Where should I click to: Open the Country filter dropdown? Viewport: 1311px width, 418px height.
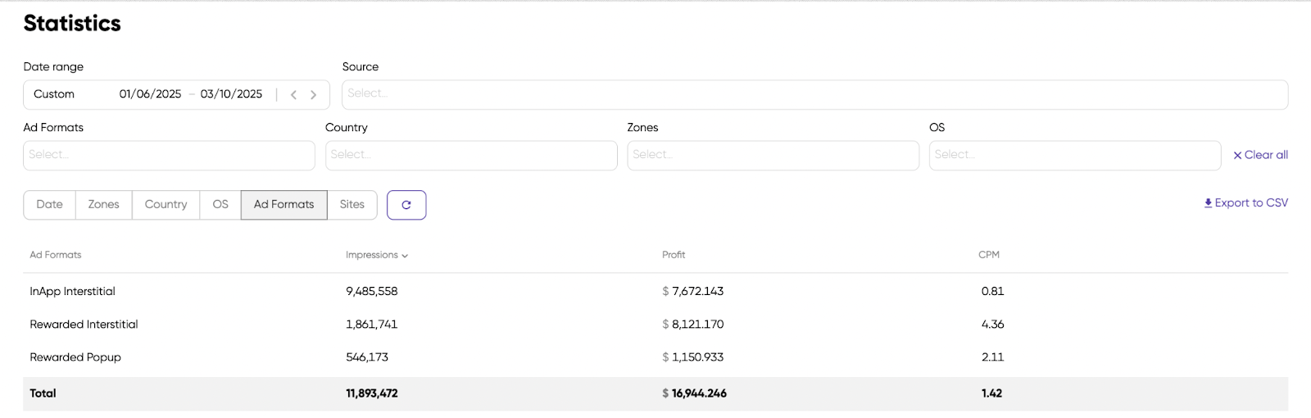point(471,155)
